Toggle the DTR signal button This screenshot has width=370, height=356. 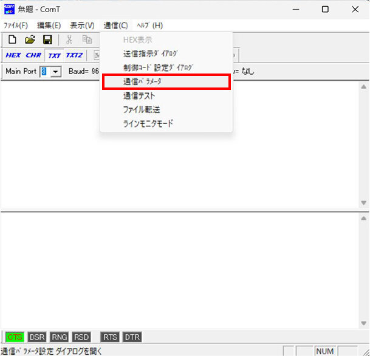click(x=132, y=337)
